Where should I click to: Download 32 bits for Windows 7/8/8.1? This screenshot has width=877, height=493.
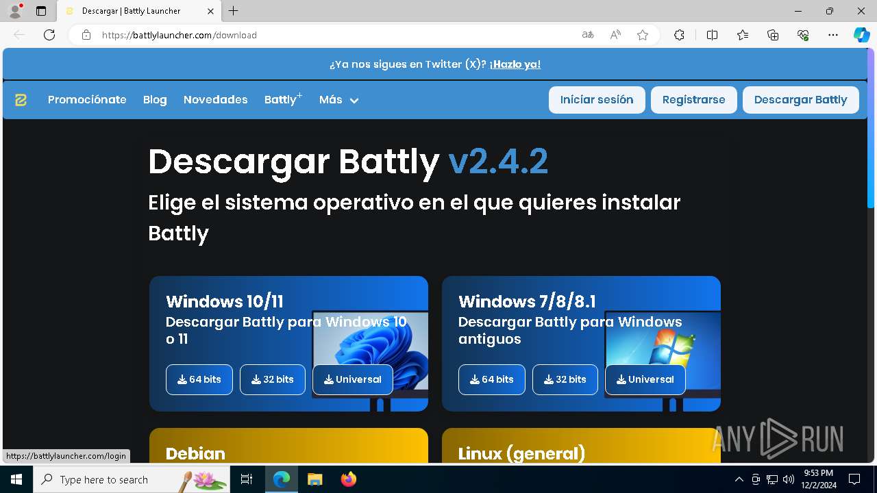(x=565, y=379)
